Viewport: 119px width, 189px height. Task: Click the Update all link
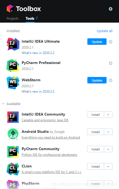(104, 31)
